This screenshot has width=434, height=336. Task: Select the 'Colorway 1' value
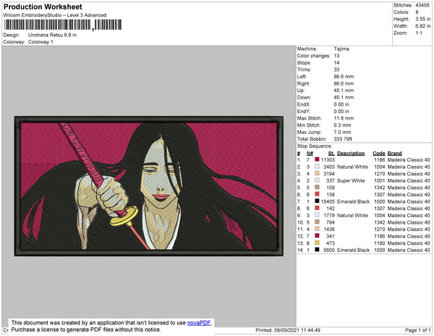pos(41,42)
